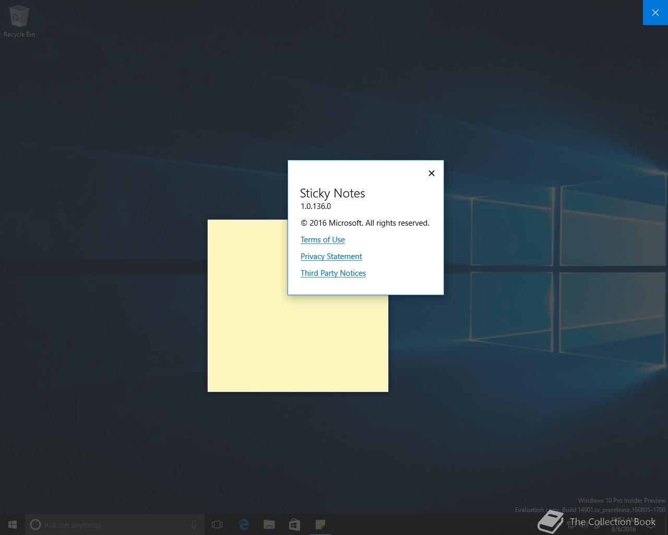Click the Sticky Notes taskbar icon
This screenshot has height=535, width=668.
pos(320,525)
